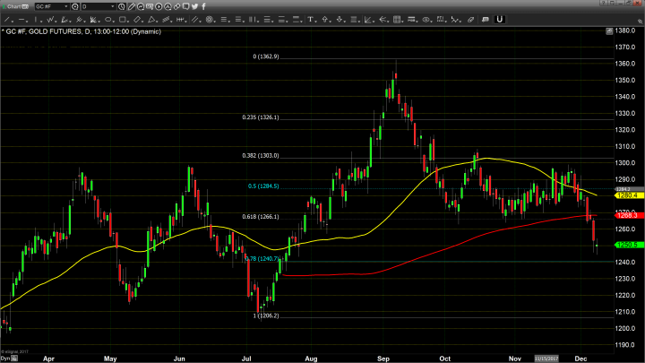
Task: Select the eraser tool
Action: [x=470, y=20]
